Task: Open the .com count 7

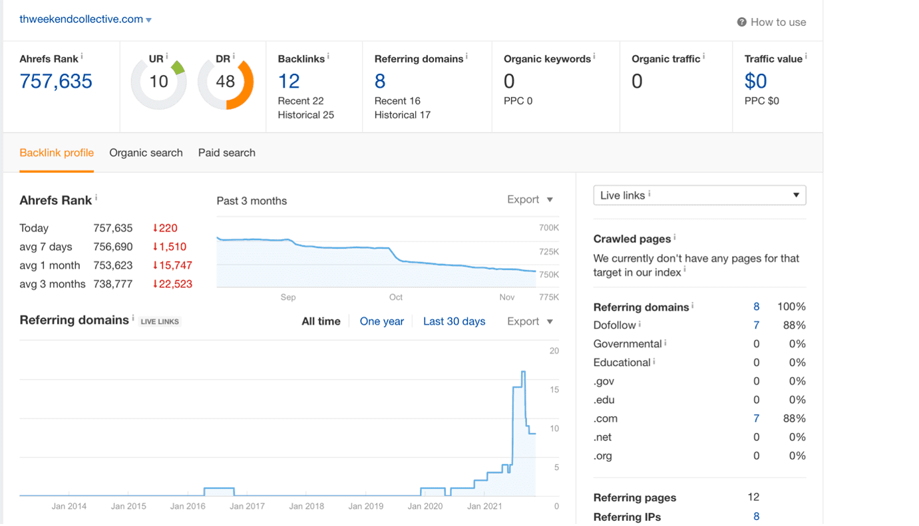Action: 756,418
